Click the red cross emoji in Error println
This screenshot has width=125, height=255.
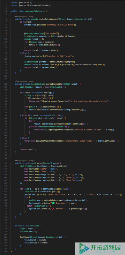point(53,209)
